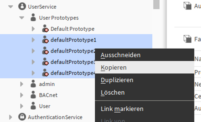Expand the AuthenticationService node
The width and height of the screenshot is (201, 122).
click(11, 117)
